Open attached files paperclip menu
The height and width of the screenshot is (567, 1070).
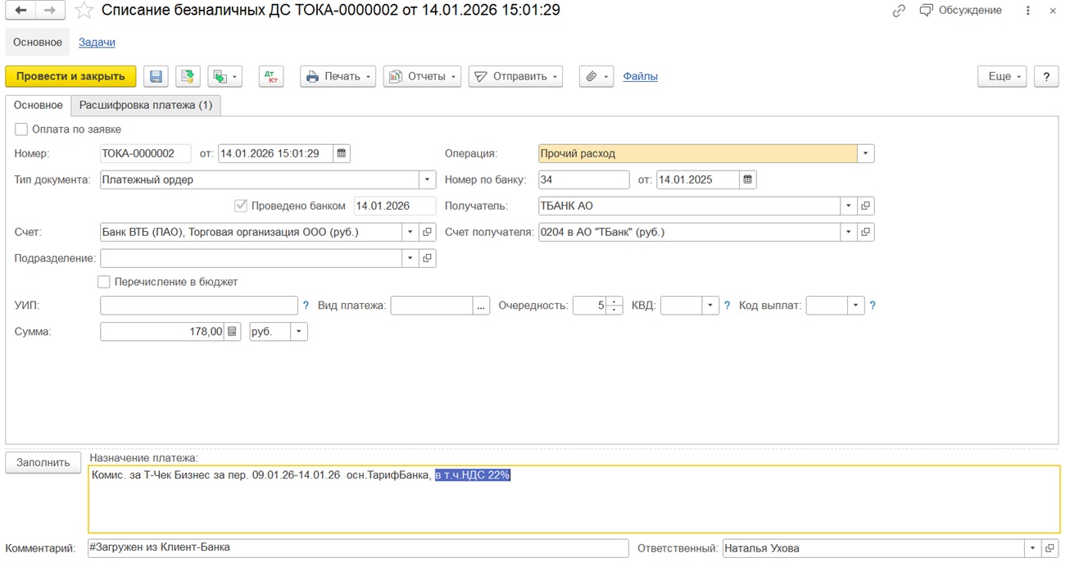tap(596, 76)
